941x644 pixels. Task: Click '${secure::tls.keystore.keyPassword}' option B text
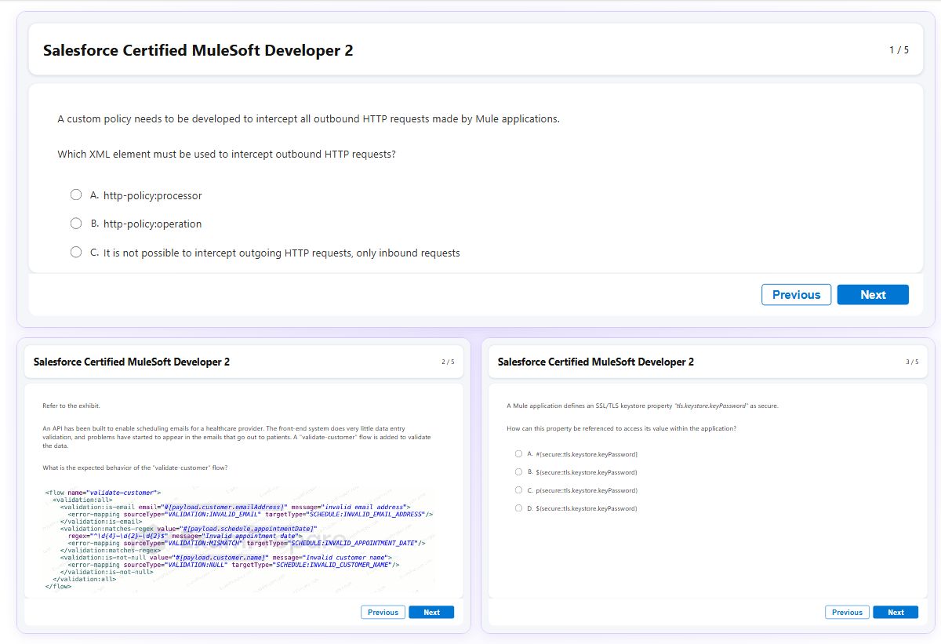pyautogui.click(x=586, y=472)
